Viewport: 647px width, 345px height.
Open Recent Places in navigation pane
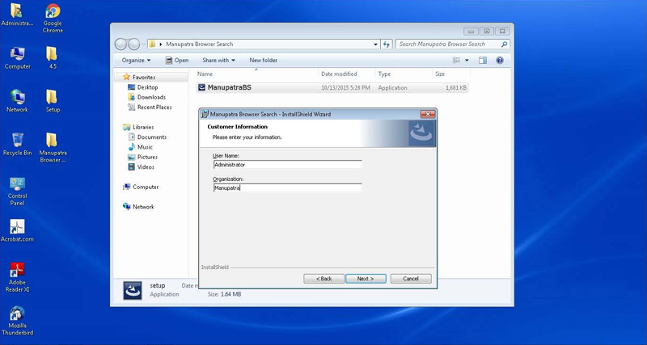[x=150, y=107]
